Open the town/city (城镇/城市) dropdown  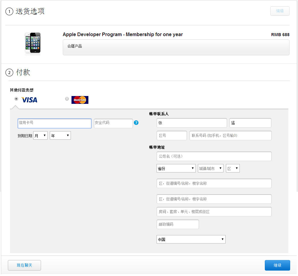tap(211, 169)
